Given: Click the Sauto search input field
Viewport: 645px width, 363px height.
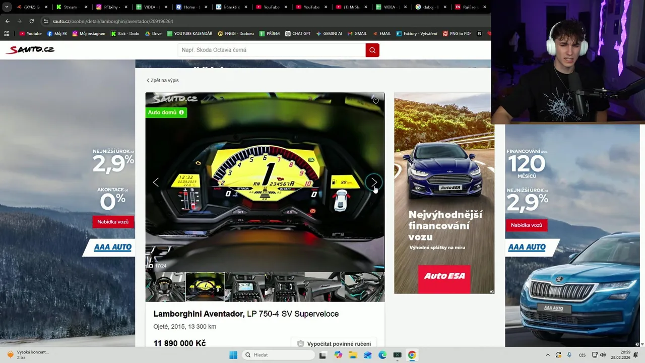Looking at the screenshot, I should pos(272,50).
